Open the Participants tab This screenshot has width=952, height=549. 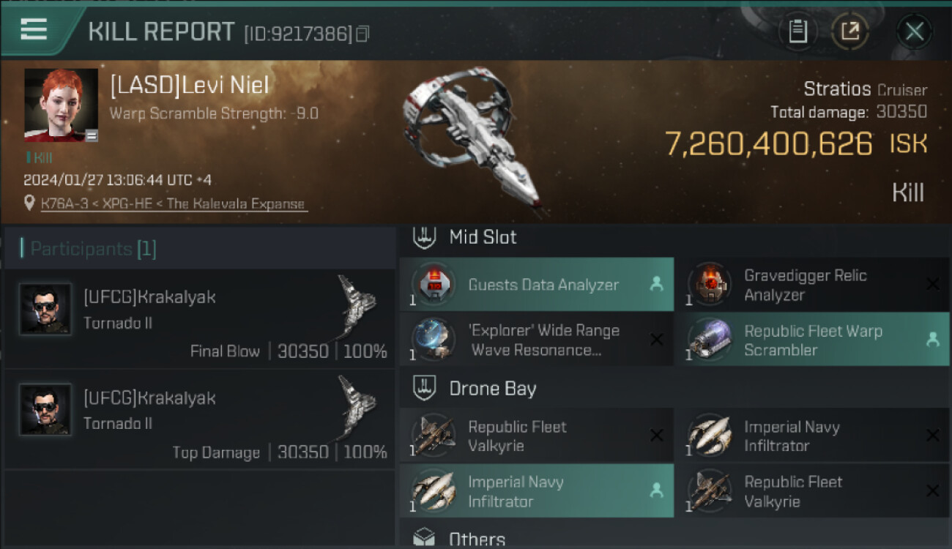click(93, 249)
